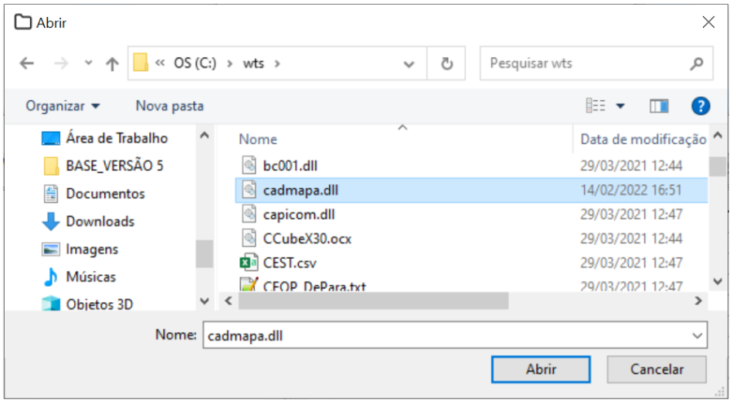The height and width of the screenshot is (403, 733).
Task: Go up one folder level
Action: [x=112, y=64]
